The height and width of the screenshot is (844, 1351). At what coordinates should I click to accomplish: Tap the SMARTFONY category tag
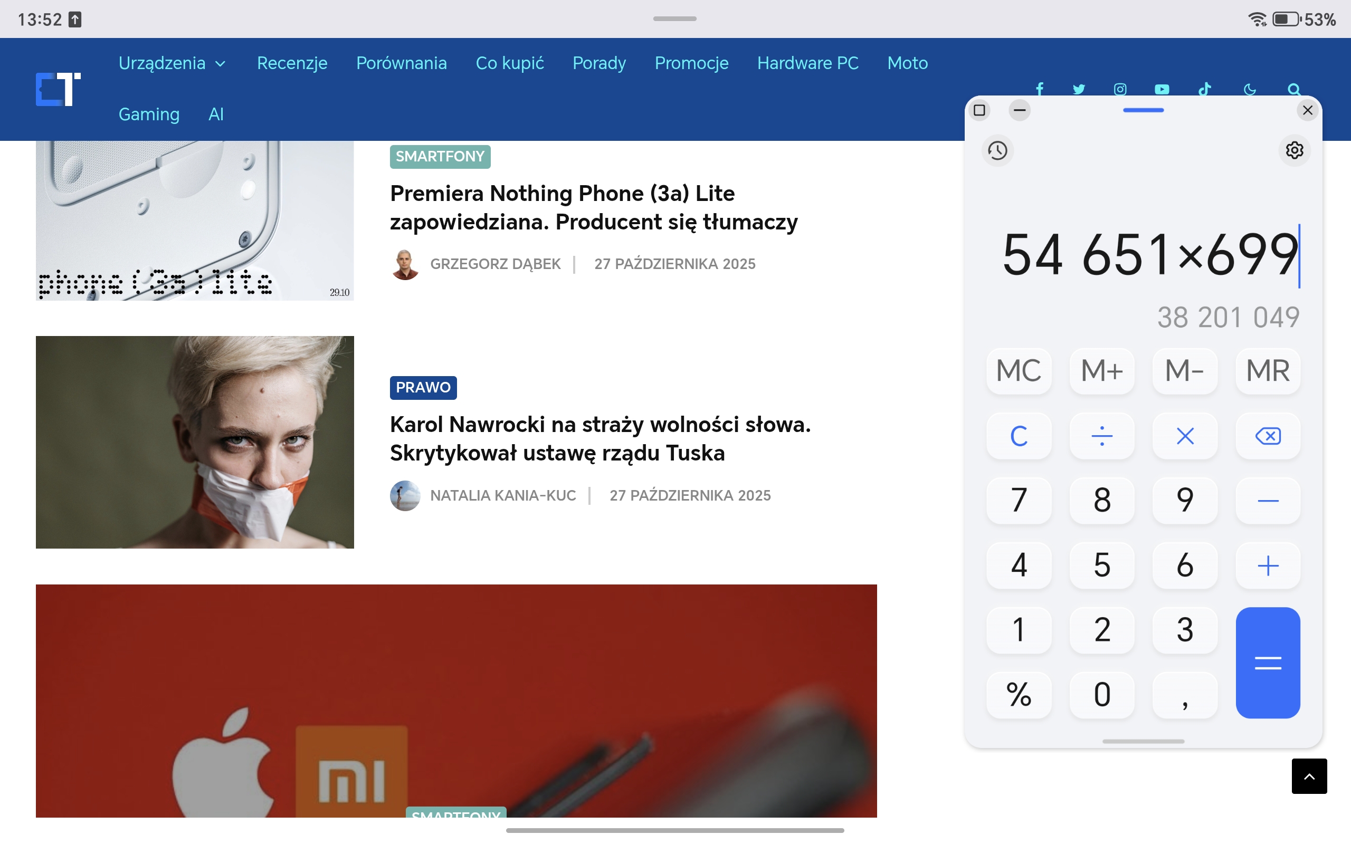pos(440,156)
